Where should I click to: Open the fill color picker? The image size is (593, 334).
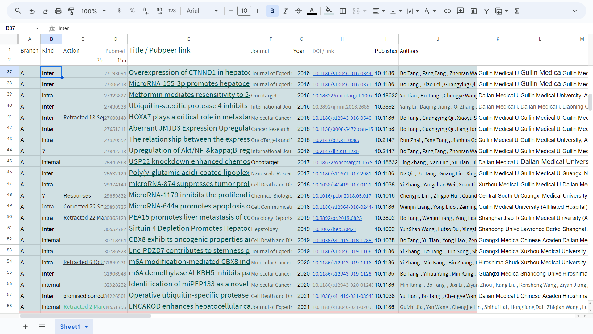(x=329, y=11)
